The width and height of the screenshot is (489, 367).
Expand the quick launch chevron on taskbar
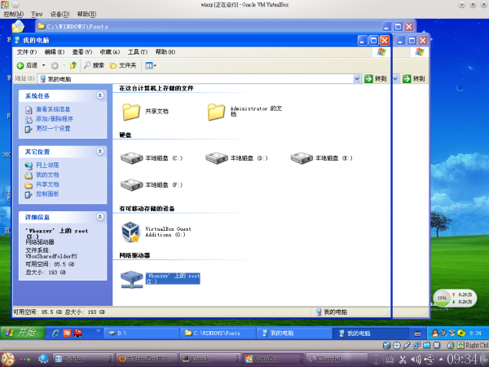click(x=99, y=330)
